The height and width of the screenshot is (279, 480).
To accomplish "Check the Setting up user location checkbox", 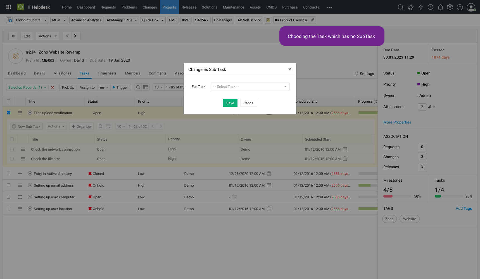I will point(8,209).
